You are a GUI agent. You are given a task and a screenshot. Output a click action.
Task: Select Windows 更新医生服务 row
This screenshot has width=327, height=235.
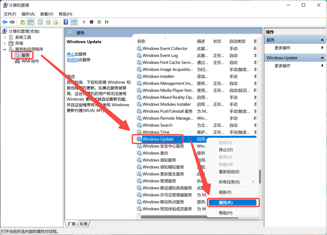(171, 174)
